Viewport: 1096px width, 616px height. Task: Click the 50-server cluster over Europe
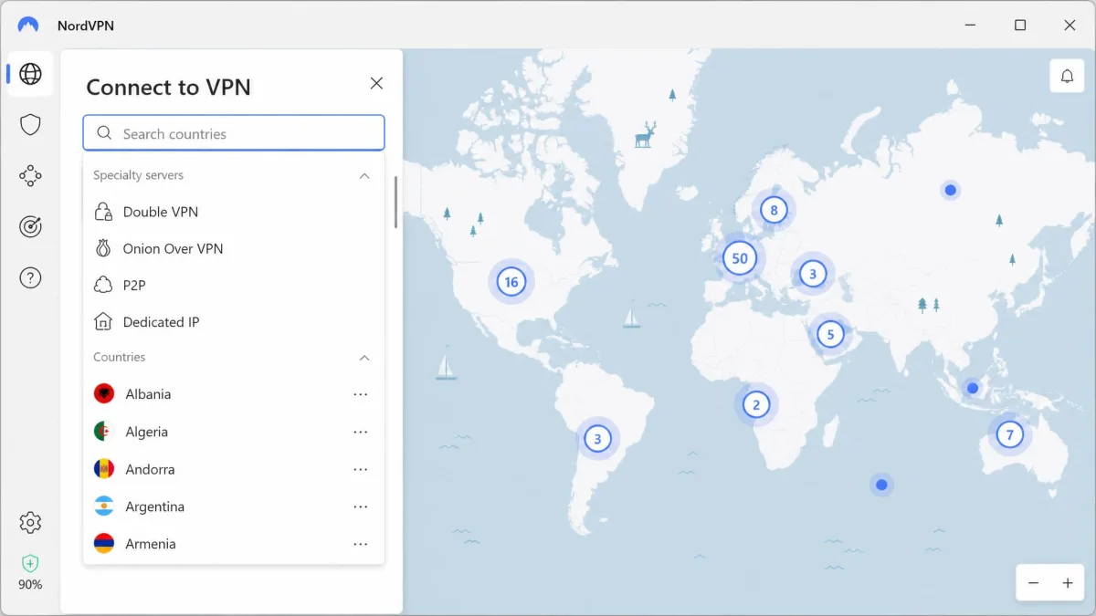coord(740,258)
